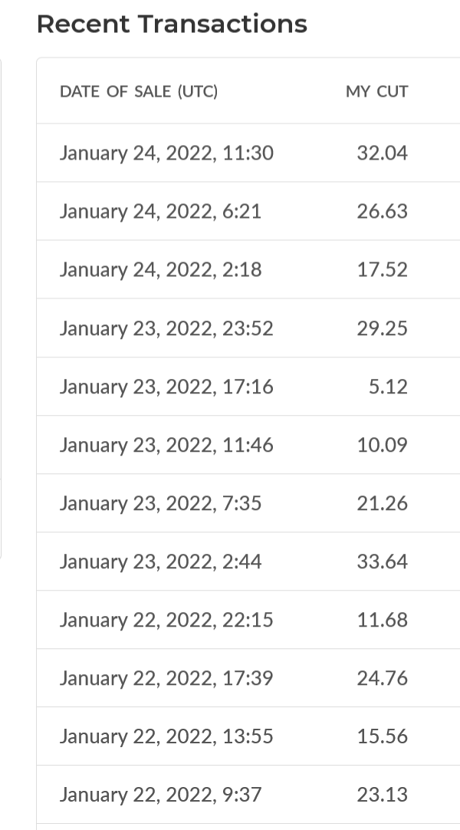Viewport: 460px width, 830px height.
Task: Select the January 23, 2022, 11:46 transaction
Action: tap(248, 445)
